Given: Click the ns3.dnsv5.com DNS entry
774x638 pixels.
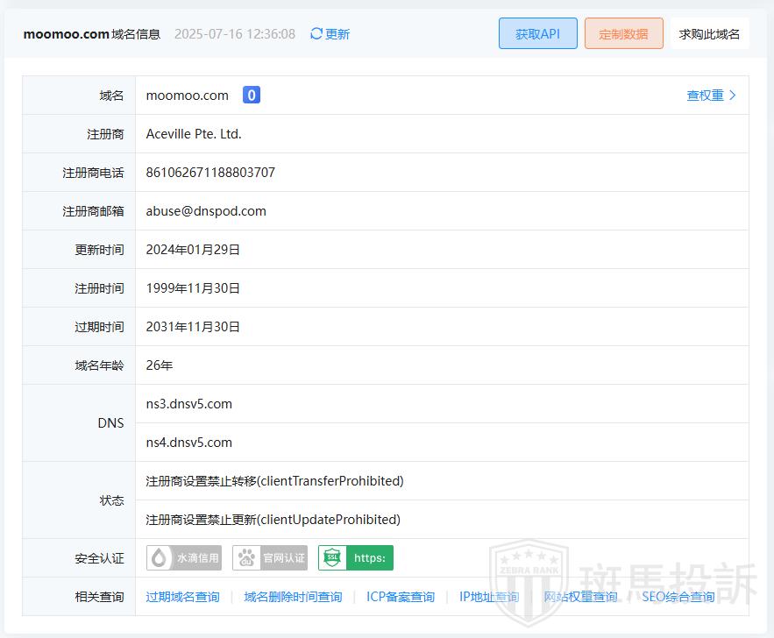Looking at the screenshot, I should tap(189, 404).
